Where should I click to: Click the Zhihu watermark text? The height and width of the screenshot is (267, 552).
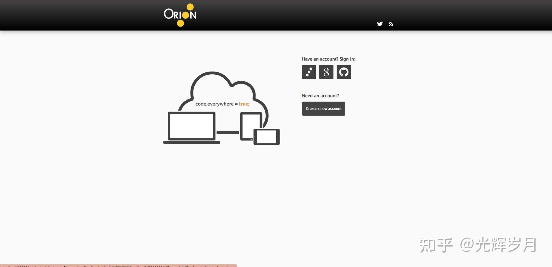[x=478, y=245]
